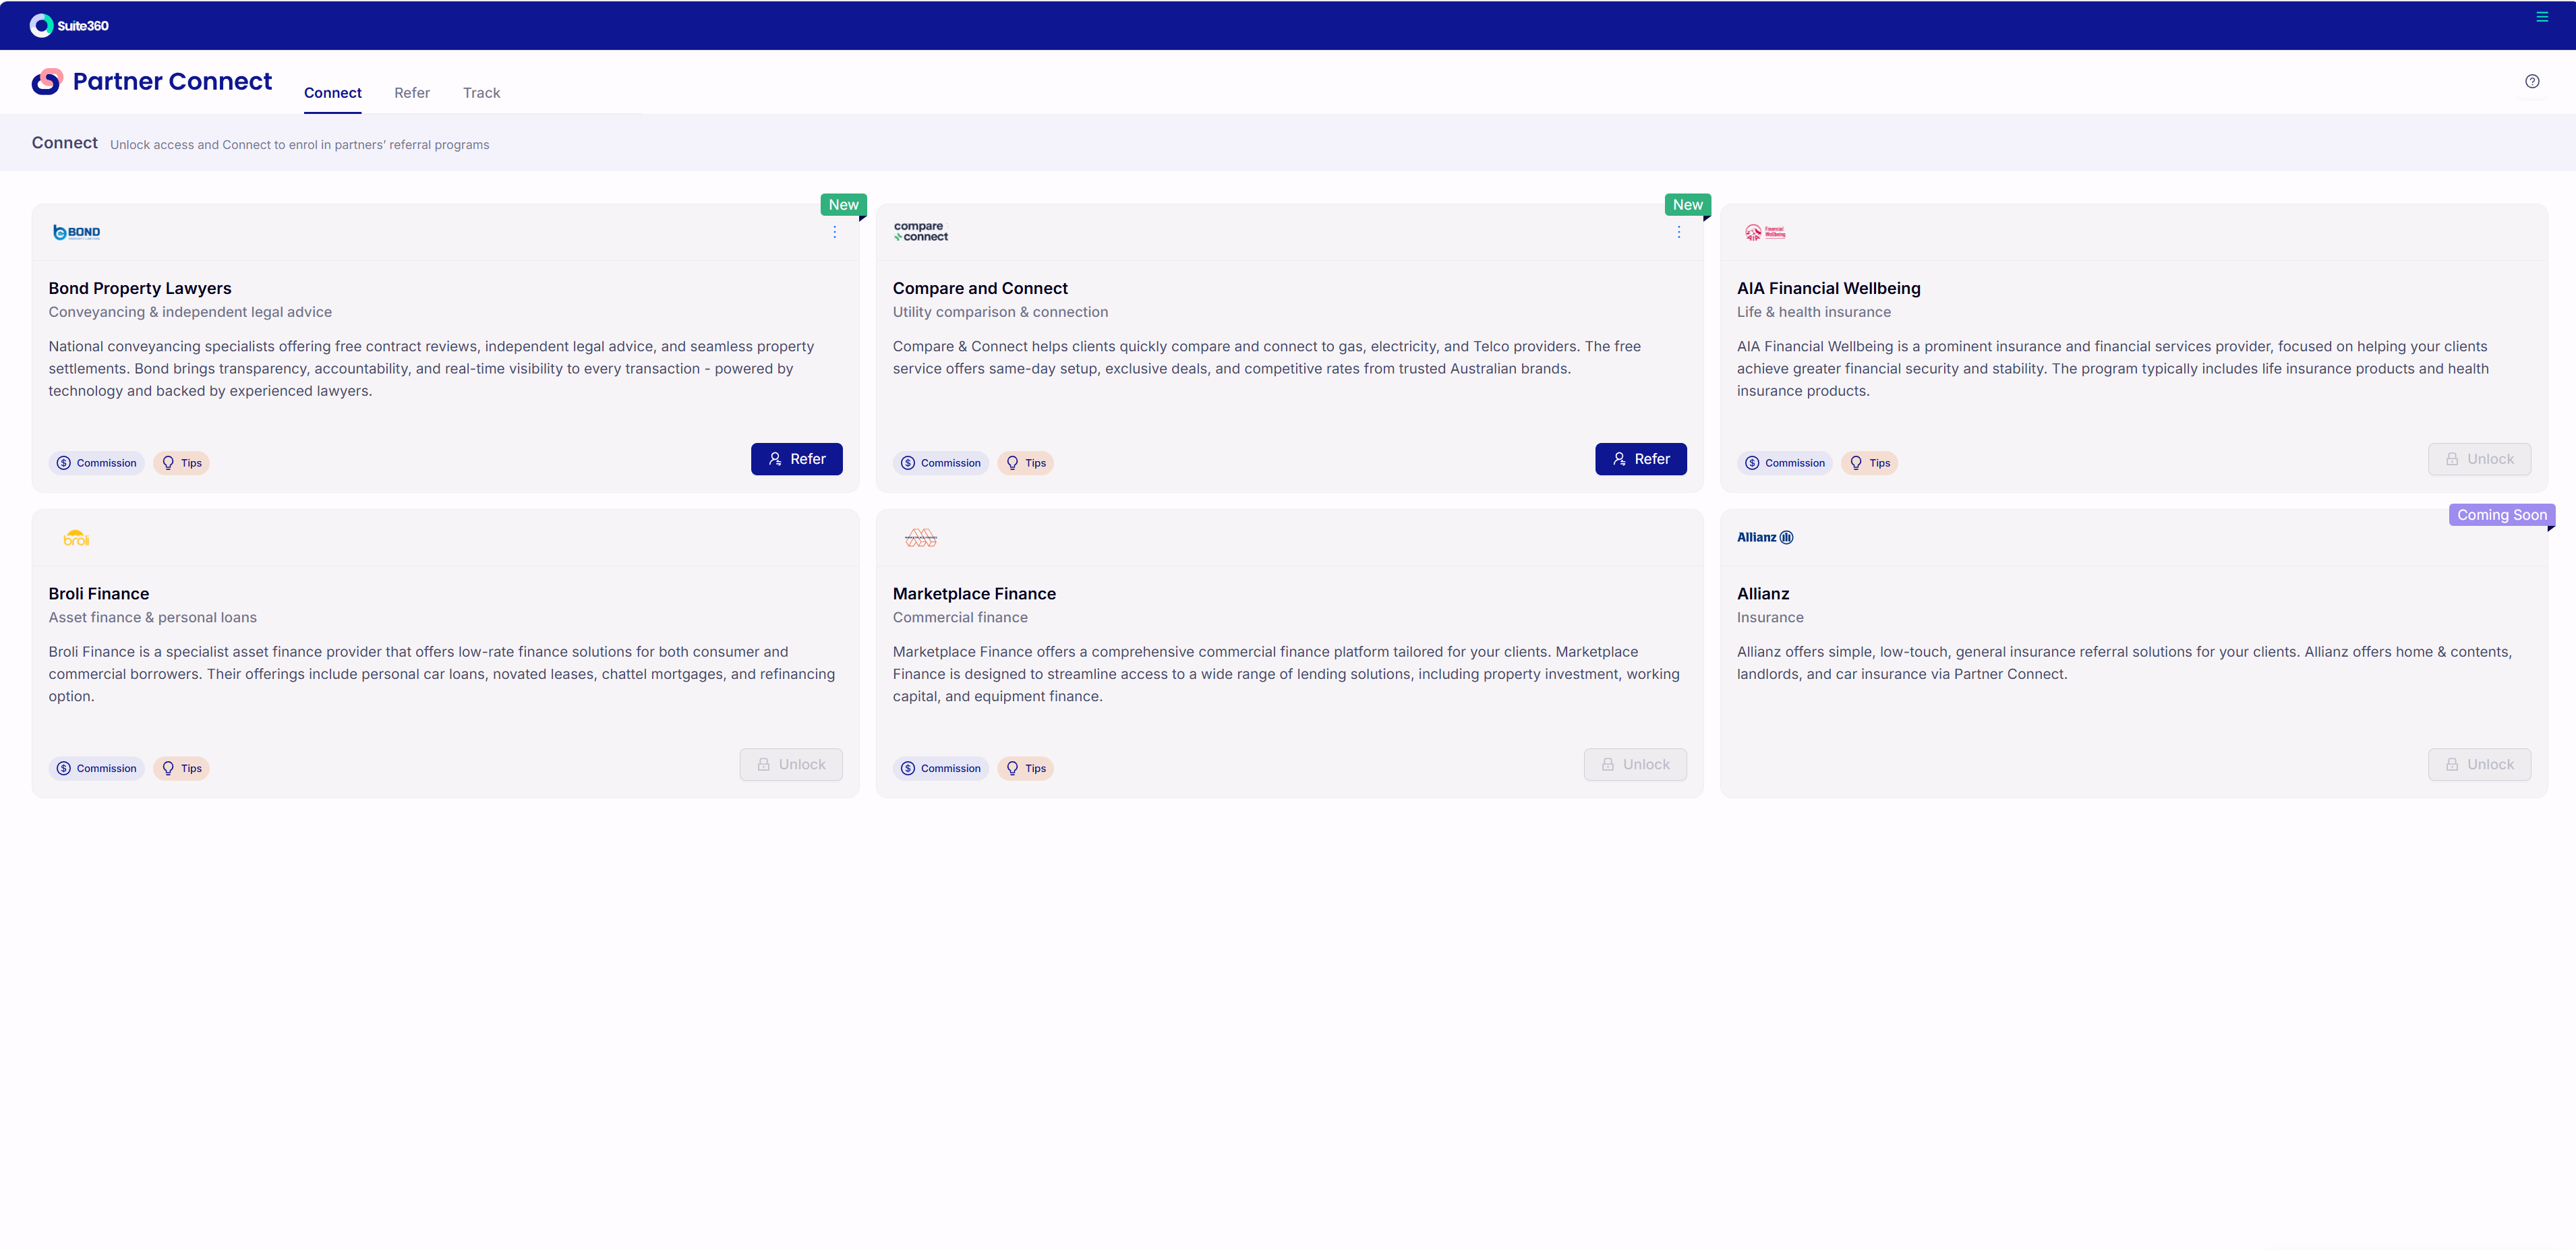
Task: View Tips for AIA Financial Wellbeing
Action: pos(1869,463)
